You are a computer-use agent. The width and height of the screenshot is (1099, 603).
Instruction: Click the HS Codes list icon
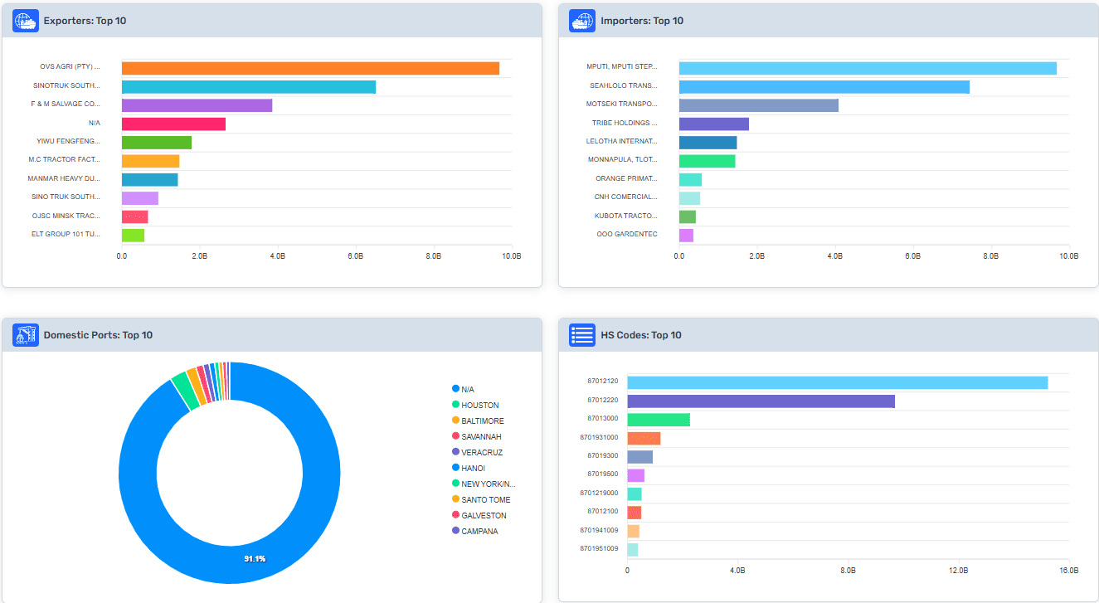tap(582, 335)
